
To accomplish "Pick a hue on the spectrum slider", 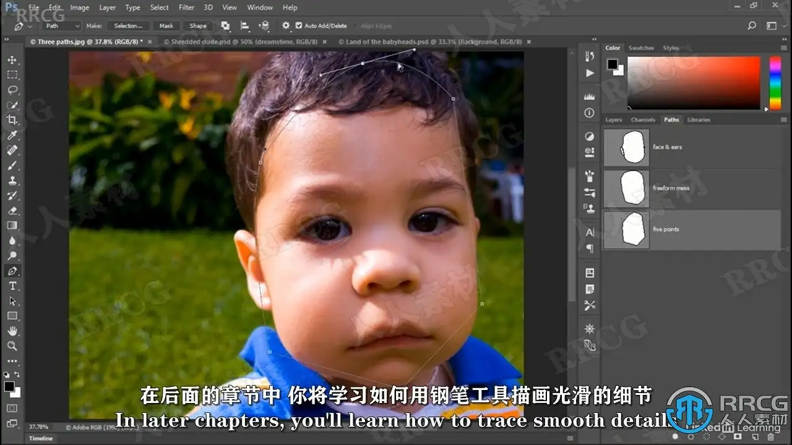I will (775, 83).
